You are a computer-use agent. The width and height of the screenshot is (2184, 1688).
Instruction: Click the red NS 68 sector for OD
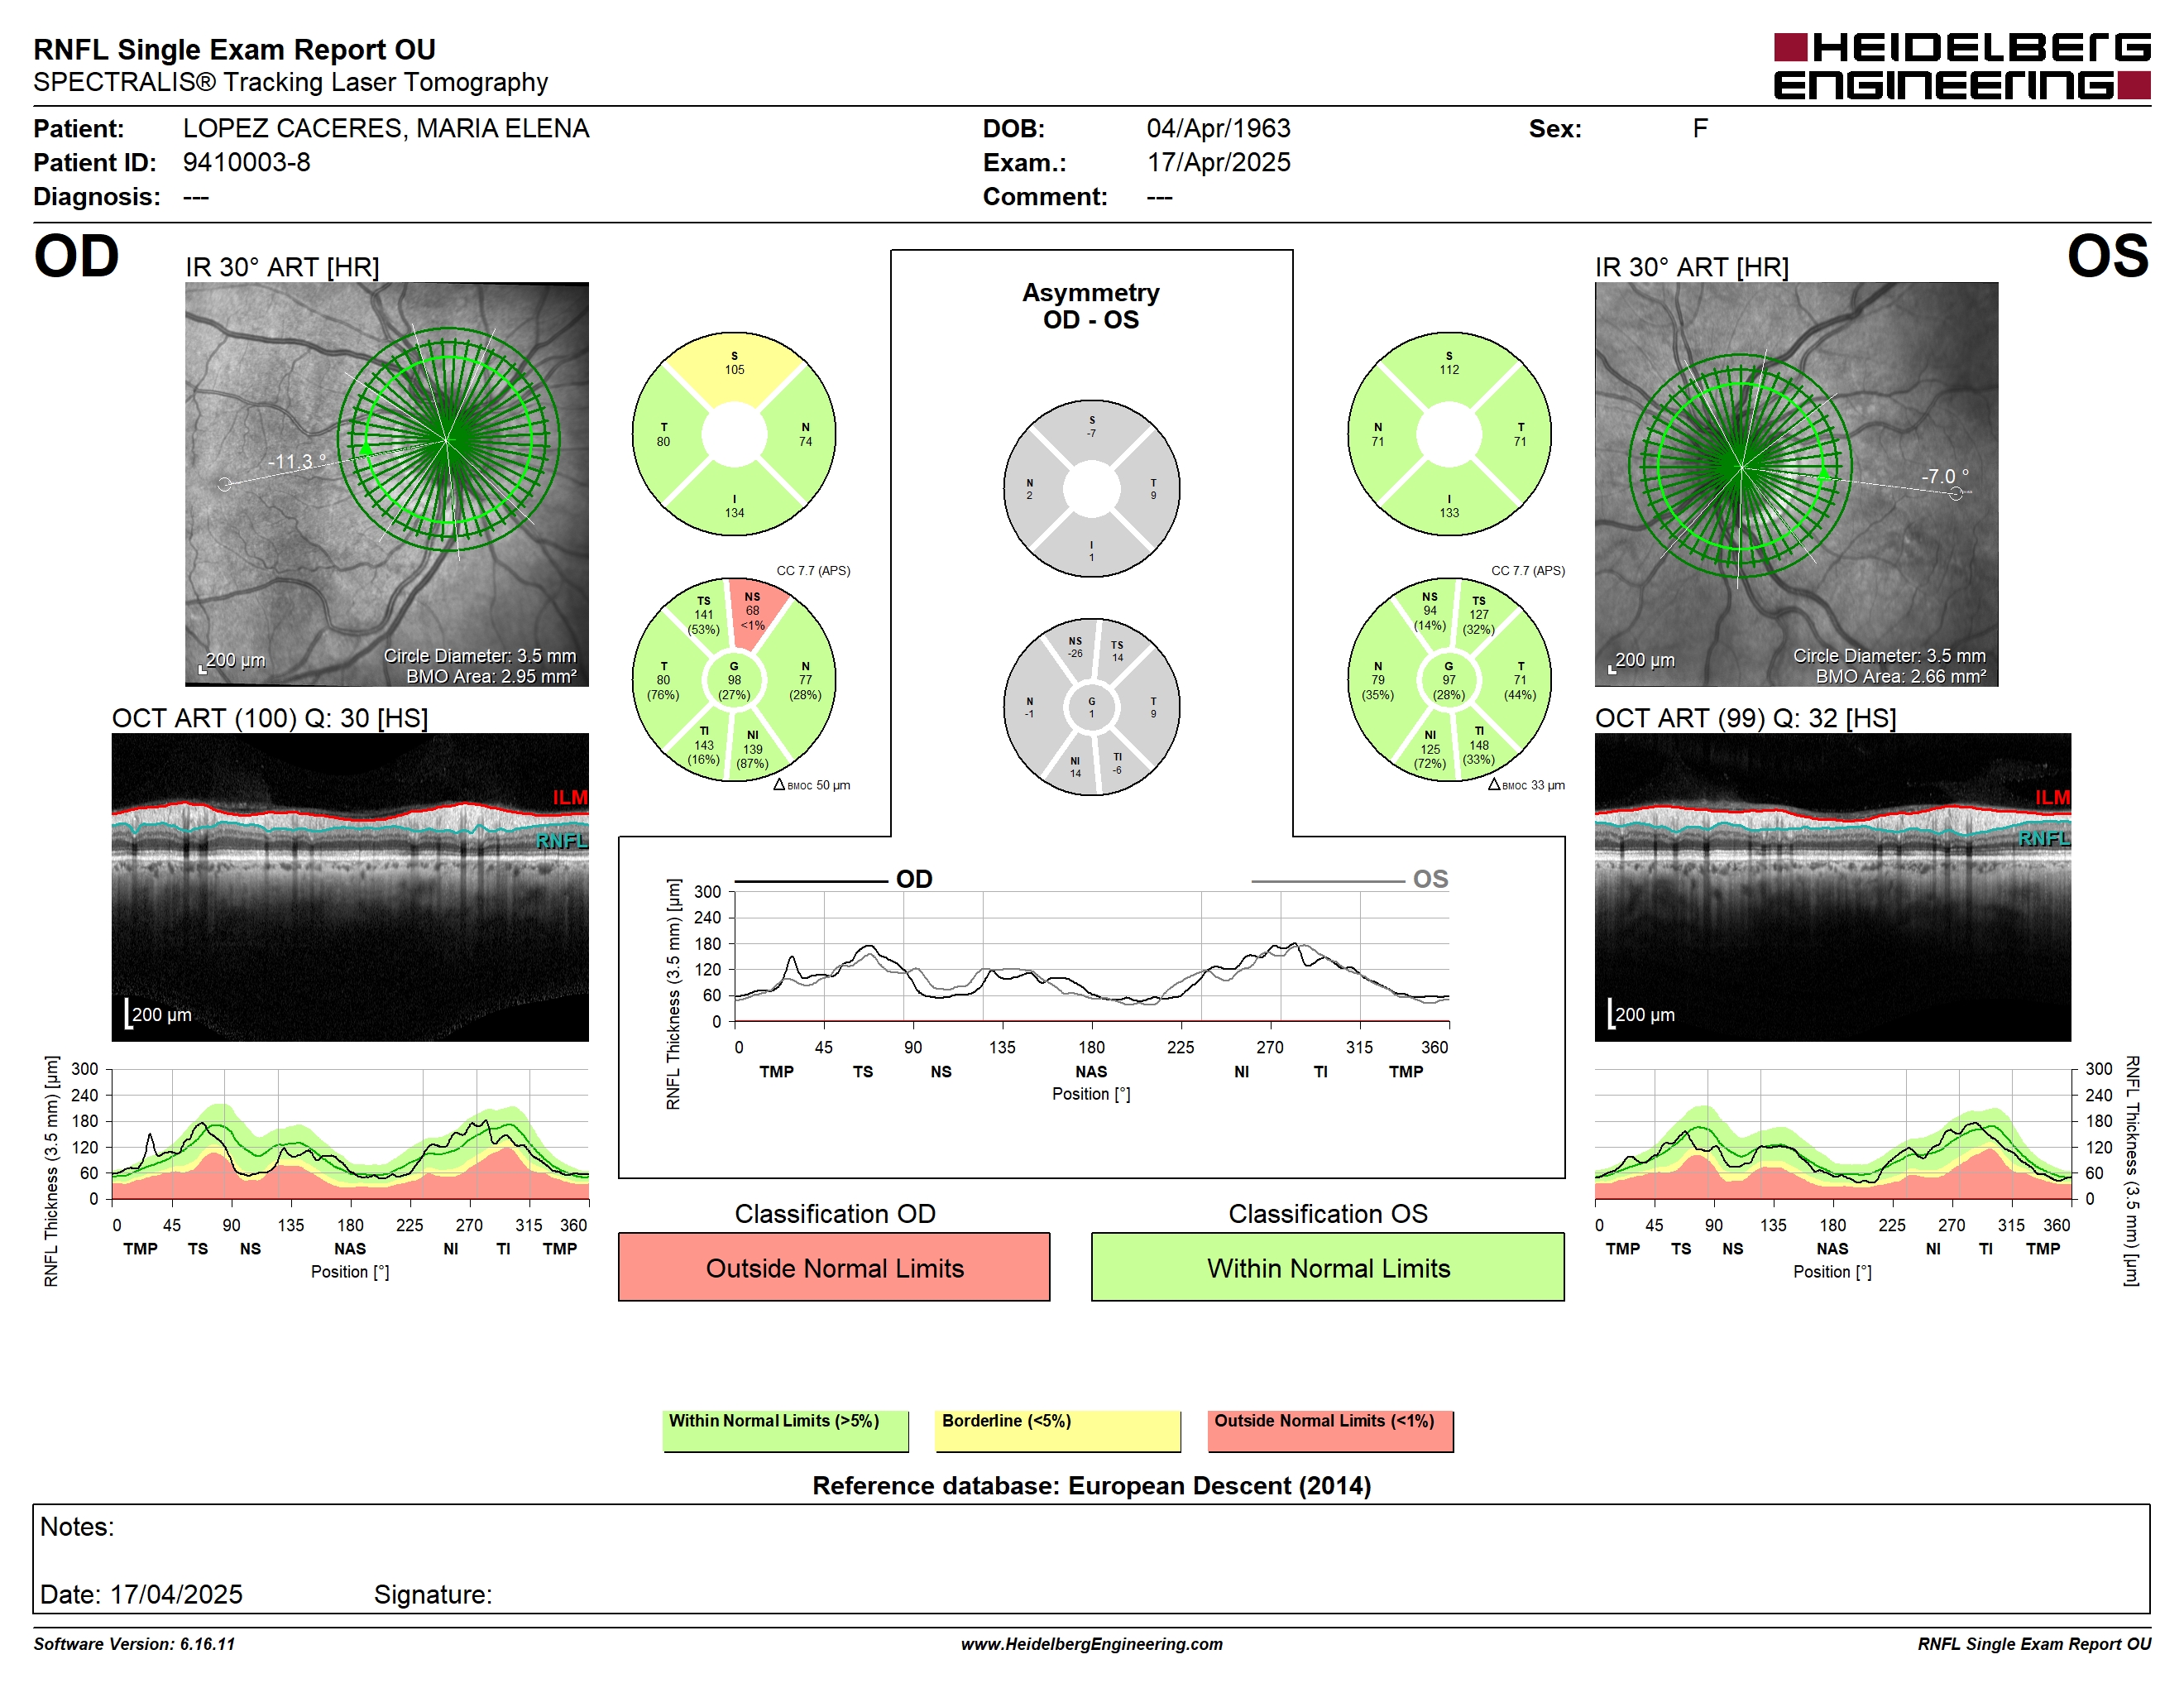click(753, 612)
